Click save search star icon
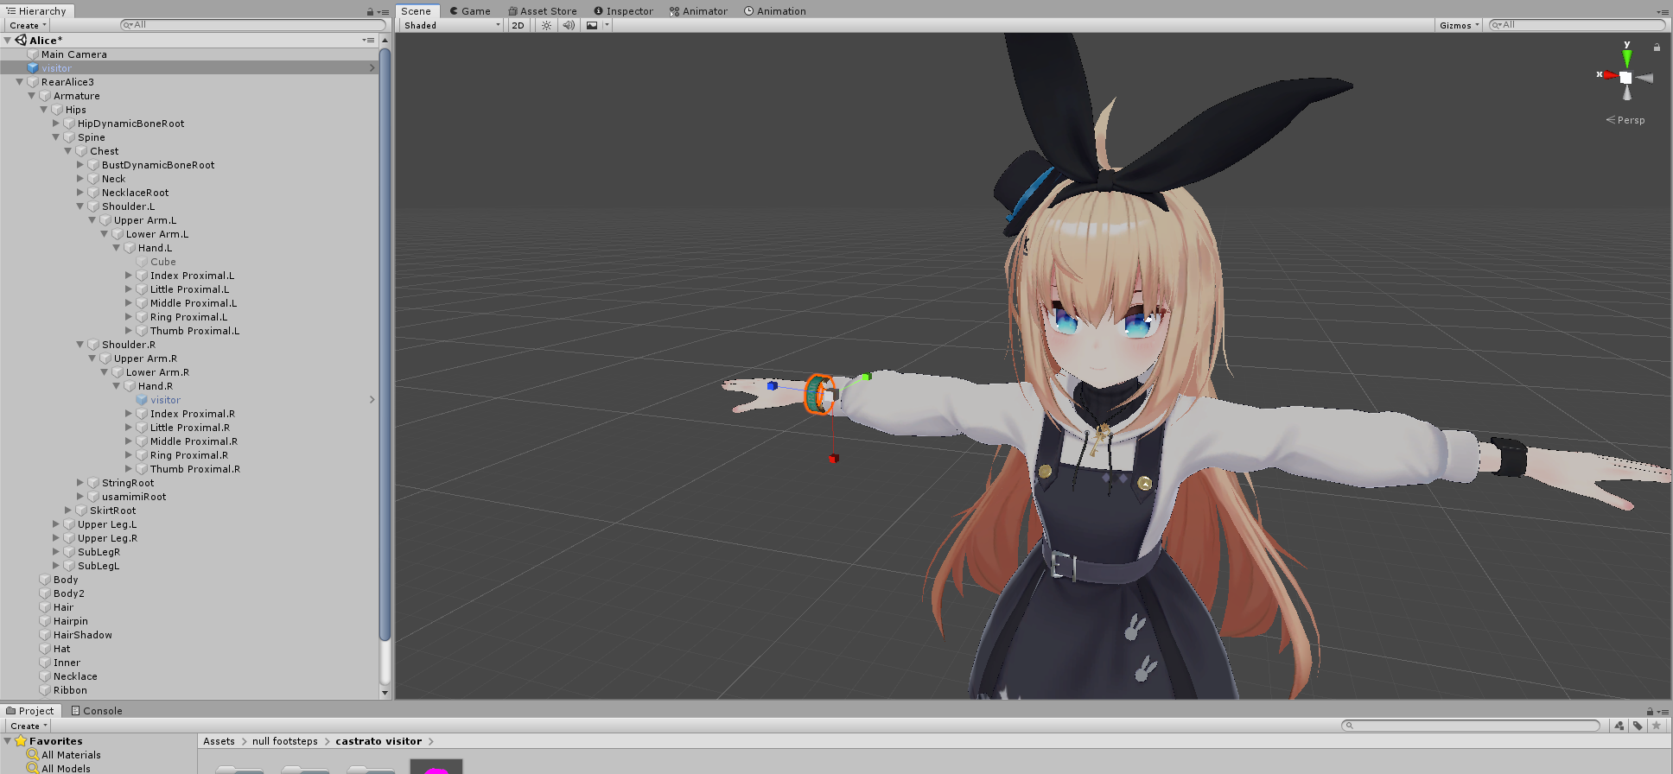Viewport: 1673px width, 774px height. pyautogui.click(x=1656, y=726)
